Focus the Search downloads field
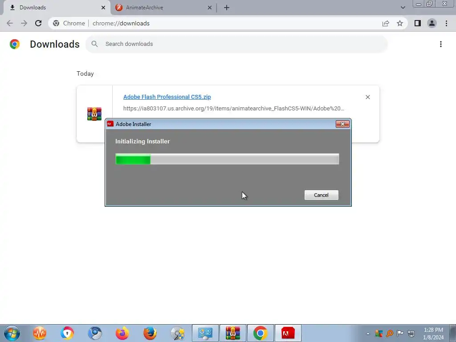The width and height of the screenshot is (456, 342). point(236,44)
